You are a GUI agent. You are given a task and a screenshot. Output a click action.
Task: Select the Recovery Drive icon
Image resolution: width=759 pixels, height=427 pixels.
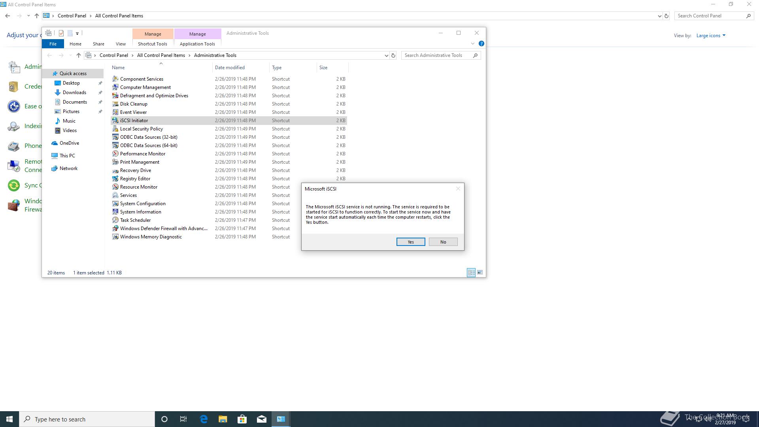115,170
